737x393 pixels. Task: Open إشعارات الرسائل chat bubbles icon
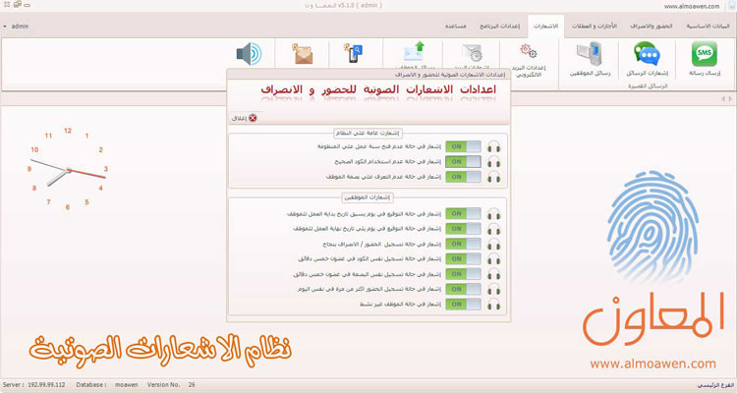(x=647, y=54)
